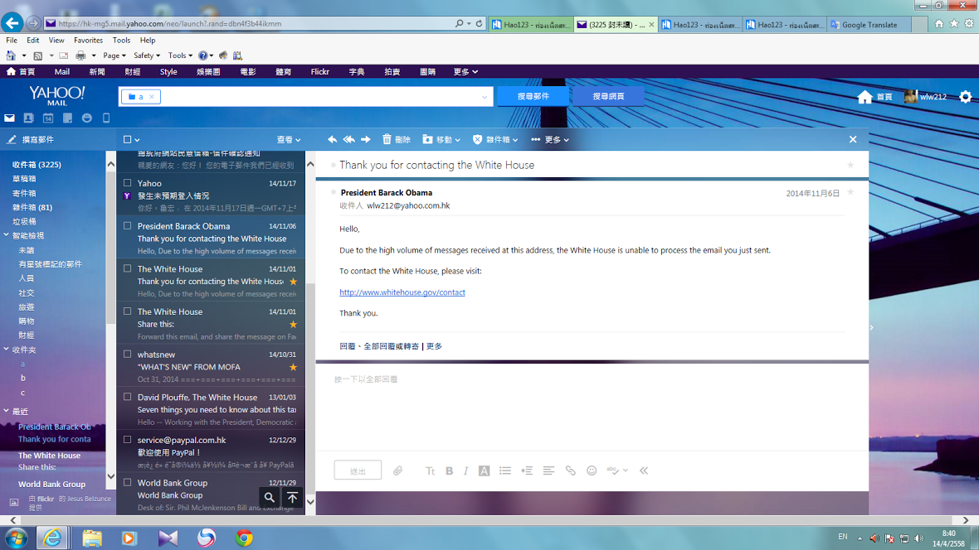Insert a hyperlink in the reply

point(570,470)
